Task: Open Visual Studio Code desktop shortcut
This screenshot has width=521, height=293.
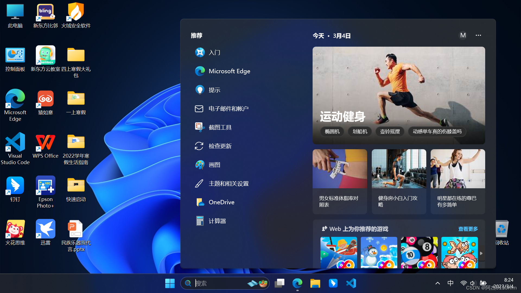Action: tap(15, 148)
